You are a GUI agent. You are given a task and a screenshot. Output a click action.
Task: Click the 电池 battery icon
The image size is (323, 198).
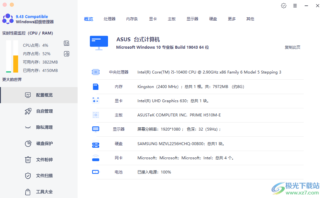point(96,172)
